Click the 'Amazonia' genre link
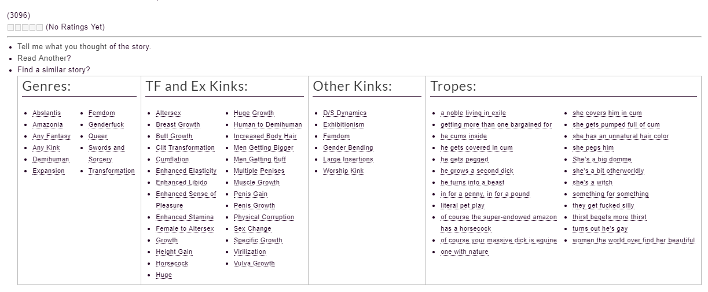This screenshot has width=708, height=292. (47, 125)
